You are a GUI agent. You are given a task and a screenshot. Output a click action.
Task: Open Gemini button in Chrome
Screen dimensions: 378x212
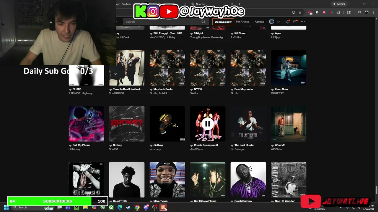[x=339, y=4]
